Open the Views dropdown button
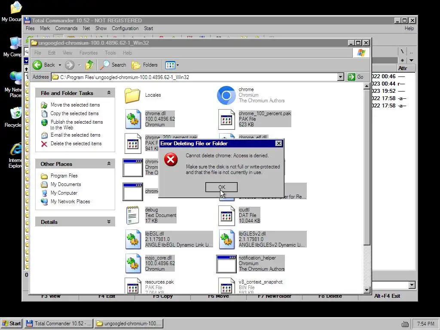 tap(172, 65)
